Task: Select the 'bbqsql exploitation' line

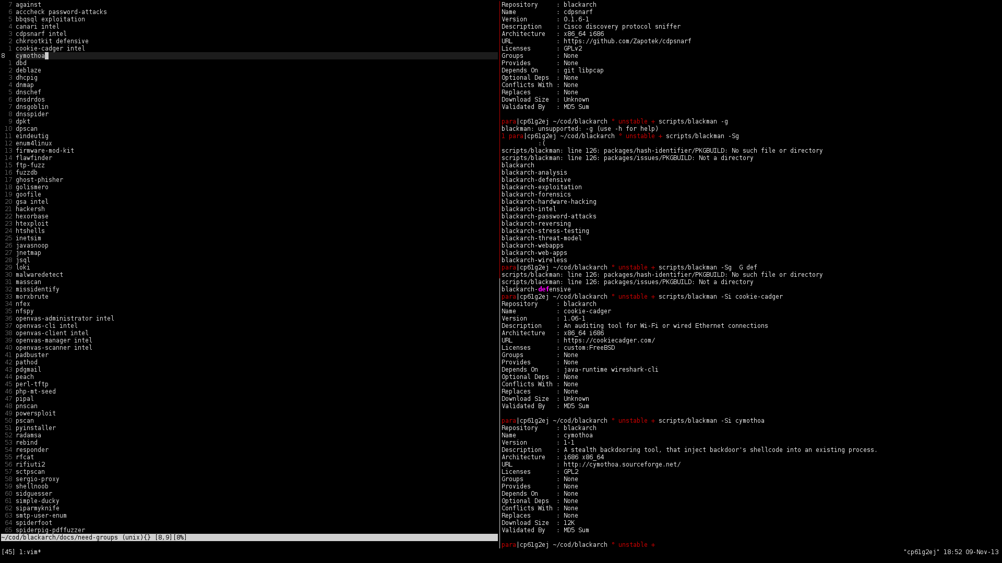Action: coord(50,19)
